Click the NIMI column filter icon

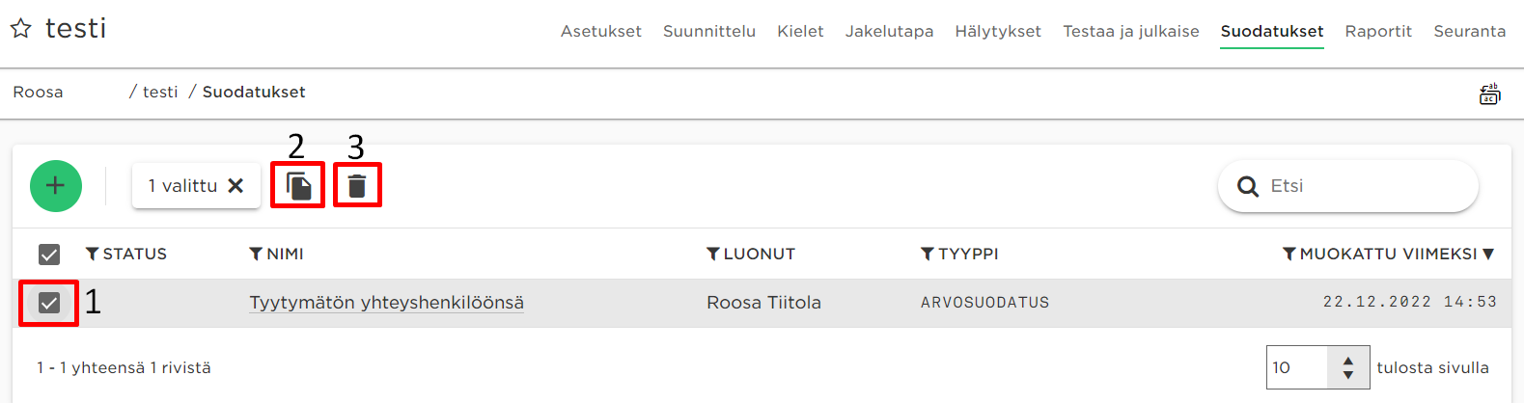pyautogui.click(x=256, y=254)
